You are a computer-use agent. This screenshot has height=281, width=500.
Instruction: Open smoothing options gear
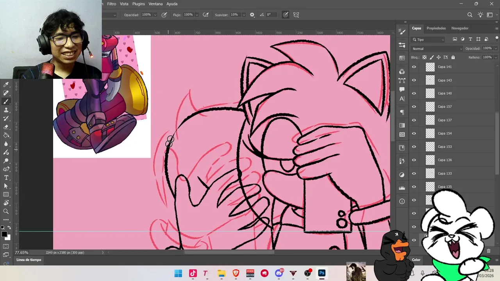[x=252, y=15]
